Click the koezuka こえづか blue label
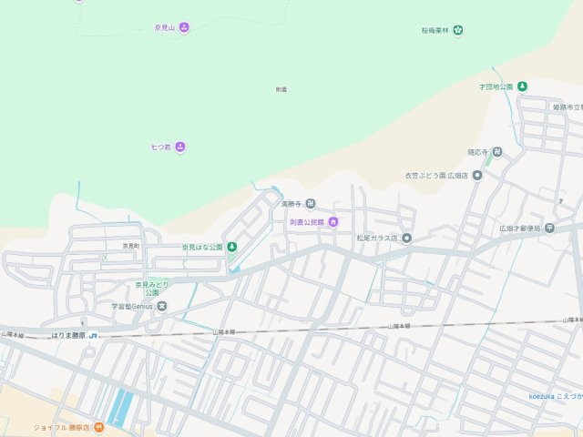 point(556,397)
